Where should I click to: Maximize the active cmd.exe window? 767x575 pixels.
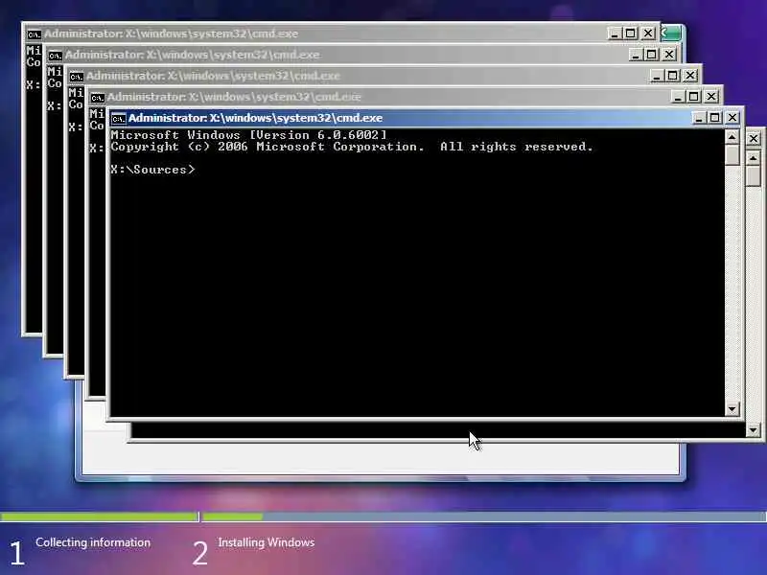pos(714,118)
